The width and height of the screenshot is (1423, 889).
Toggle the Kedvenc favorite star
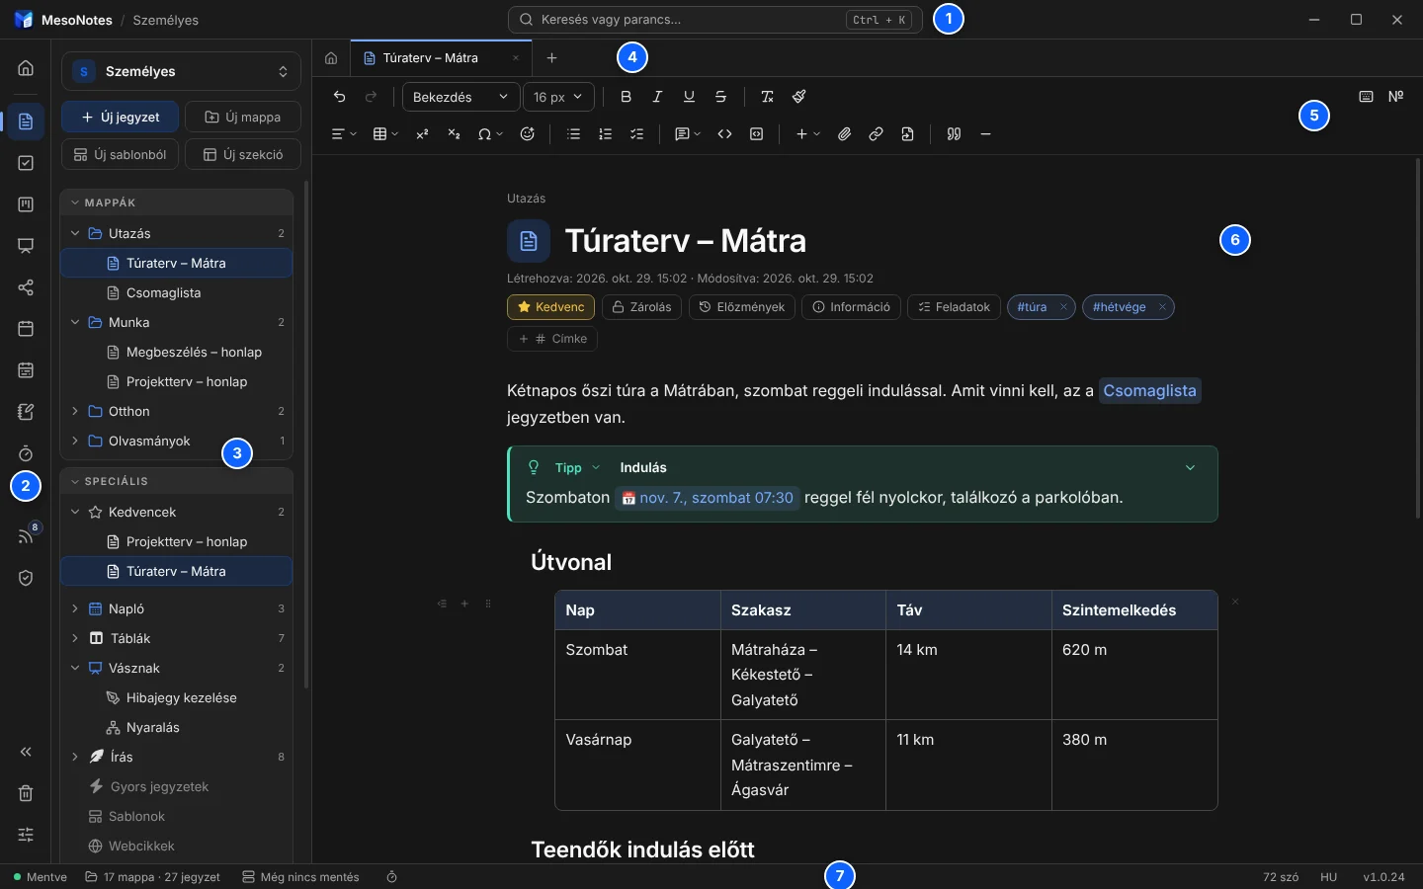[550, 307]
